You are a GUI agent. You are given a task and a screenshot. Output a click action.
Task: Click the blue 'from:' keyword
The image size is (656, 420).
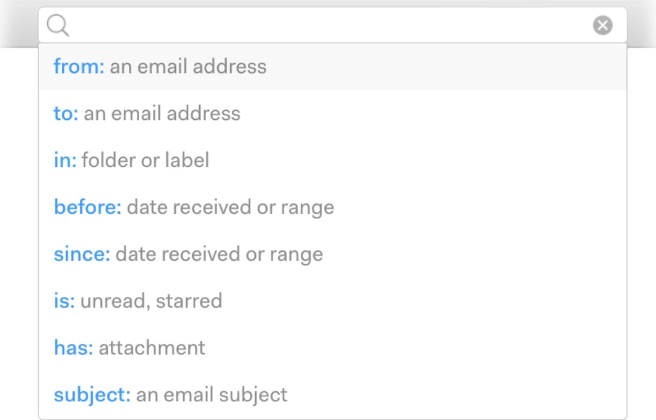click(x=79, y=66)
